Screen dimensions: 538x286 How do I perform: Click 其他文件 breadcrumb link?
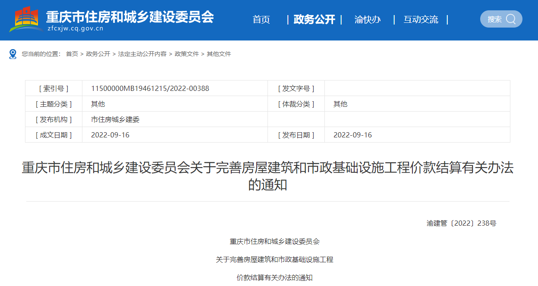(219, 54)
